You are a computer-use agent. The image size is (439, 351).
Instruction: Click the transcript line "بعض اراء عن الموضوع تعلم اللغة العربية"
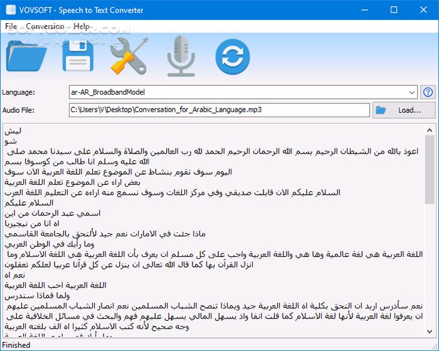tap(72, 182)
